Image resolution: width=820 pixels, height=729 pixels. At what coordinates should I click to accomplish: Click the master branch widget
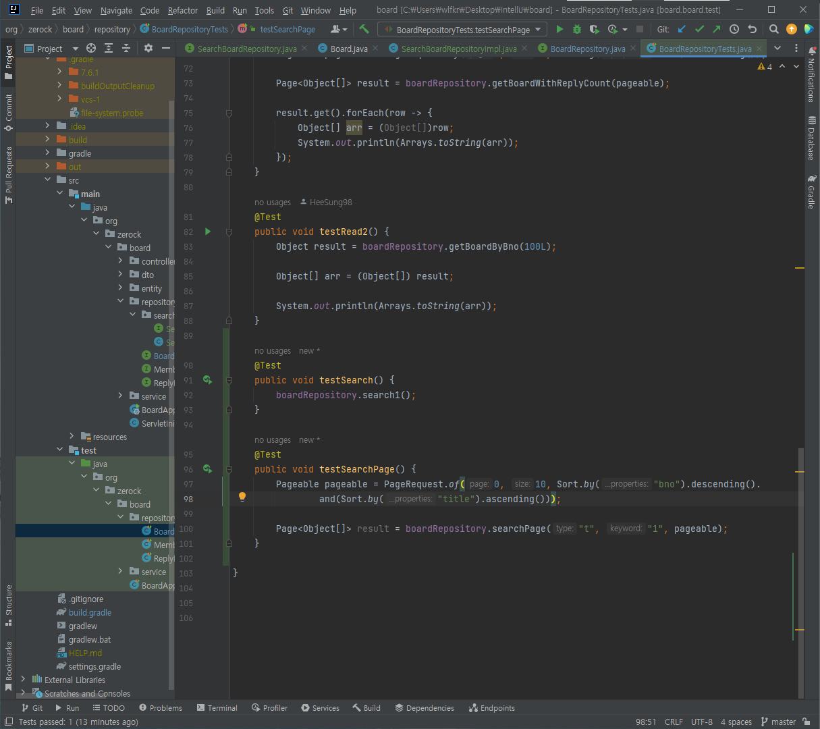coord(778,722)
